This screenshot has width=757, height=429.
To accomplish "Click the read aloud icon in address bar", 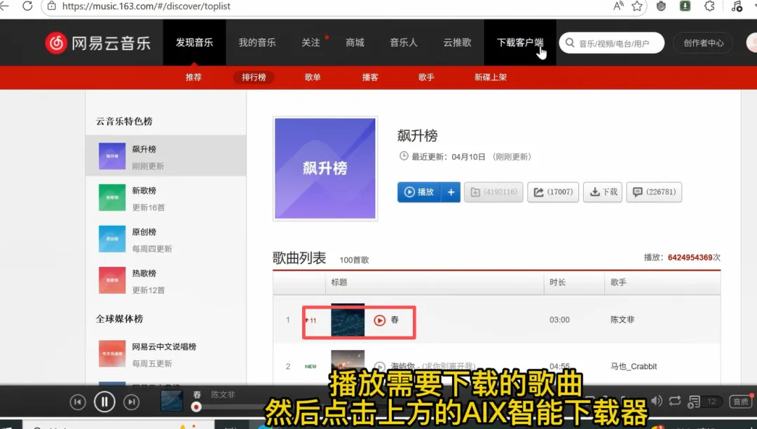I will (x=618, y=6).
